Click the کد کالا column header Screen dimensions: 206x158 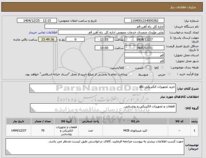(179, 121)
